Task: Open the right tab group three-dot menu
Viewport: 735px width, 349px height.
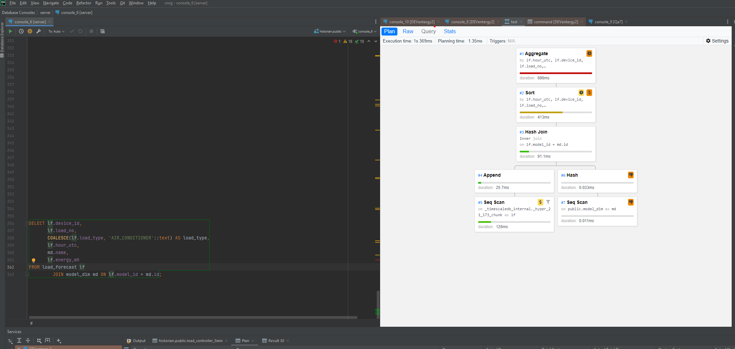Action: click(x=727, y=22)
